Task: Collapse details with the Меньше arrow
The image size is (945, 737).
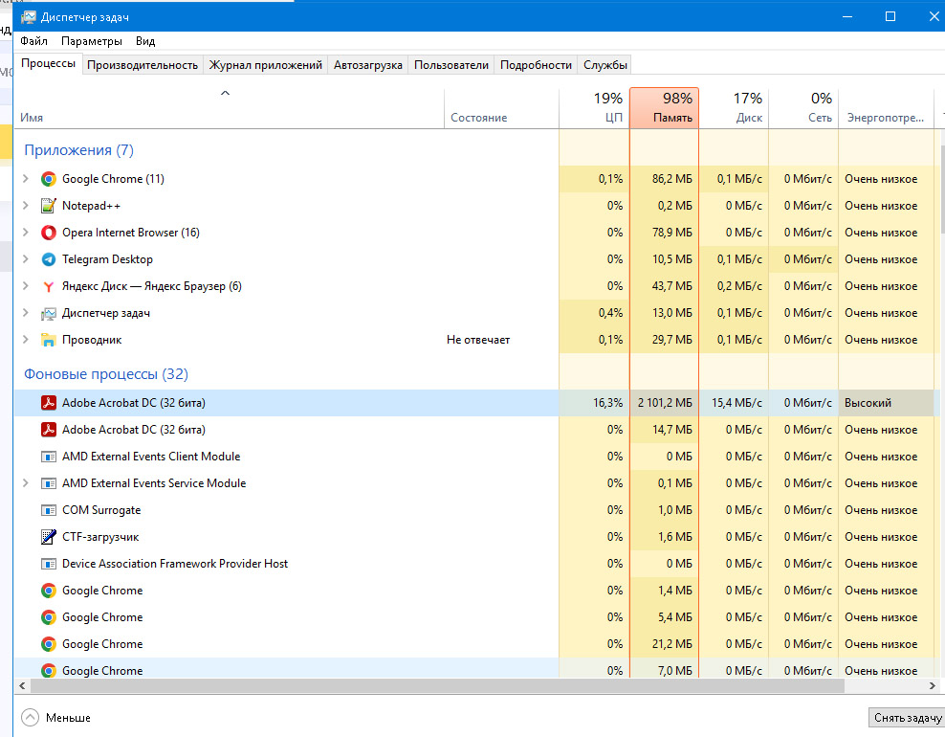Action: tap(30, 718)
